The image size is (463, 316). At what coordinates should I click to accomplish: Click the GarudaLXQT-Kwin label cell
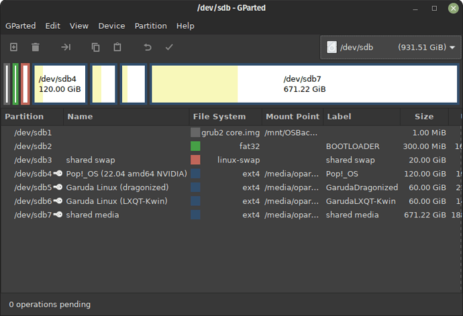click(x=360, y=201)
